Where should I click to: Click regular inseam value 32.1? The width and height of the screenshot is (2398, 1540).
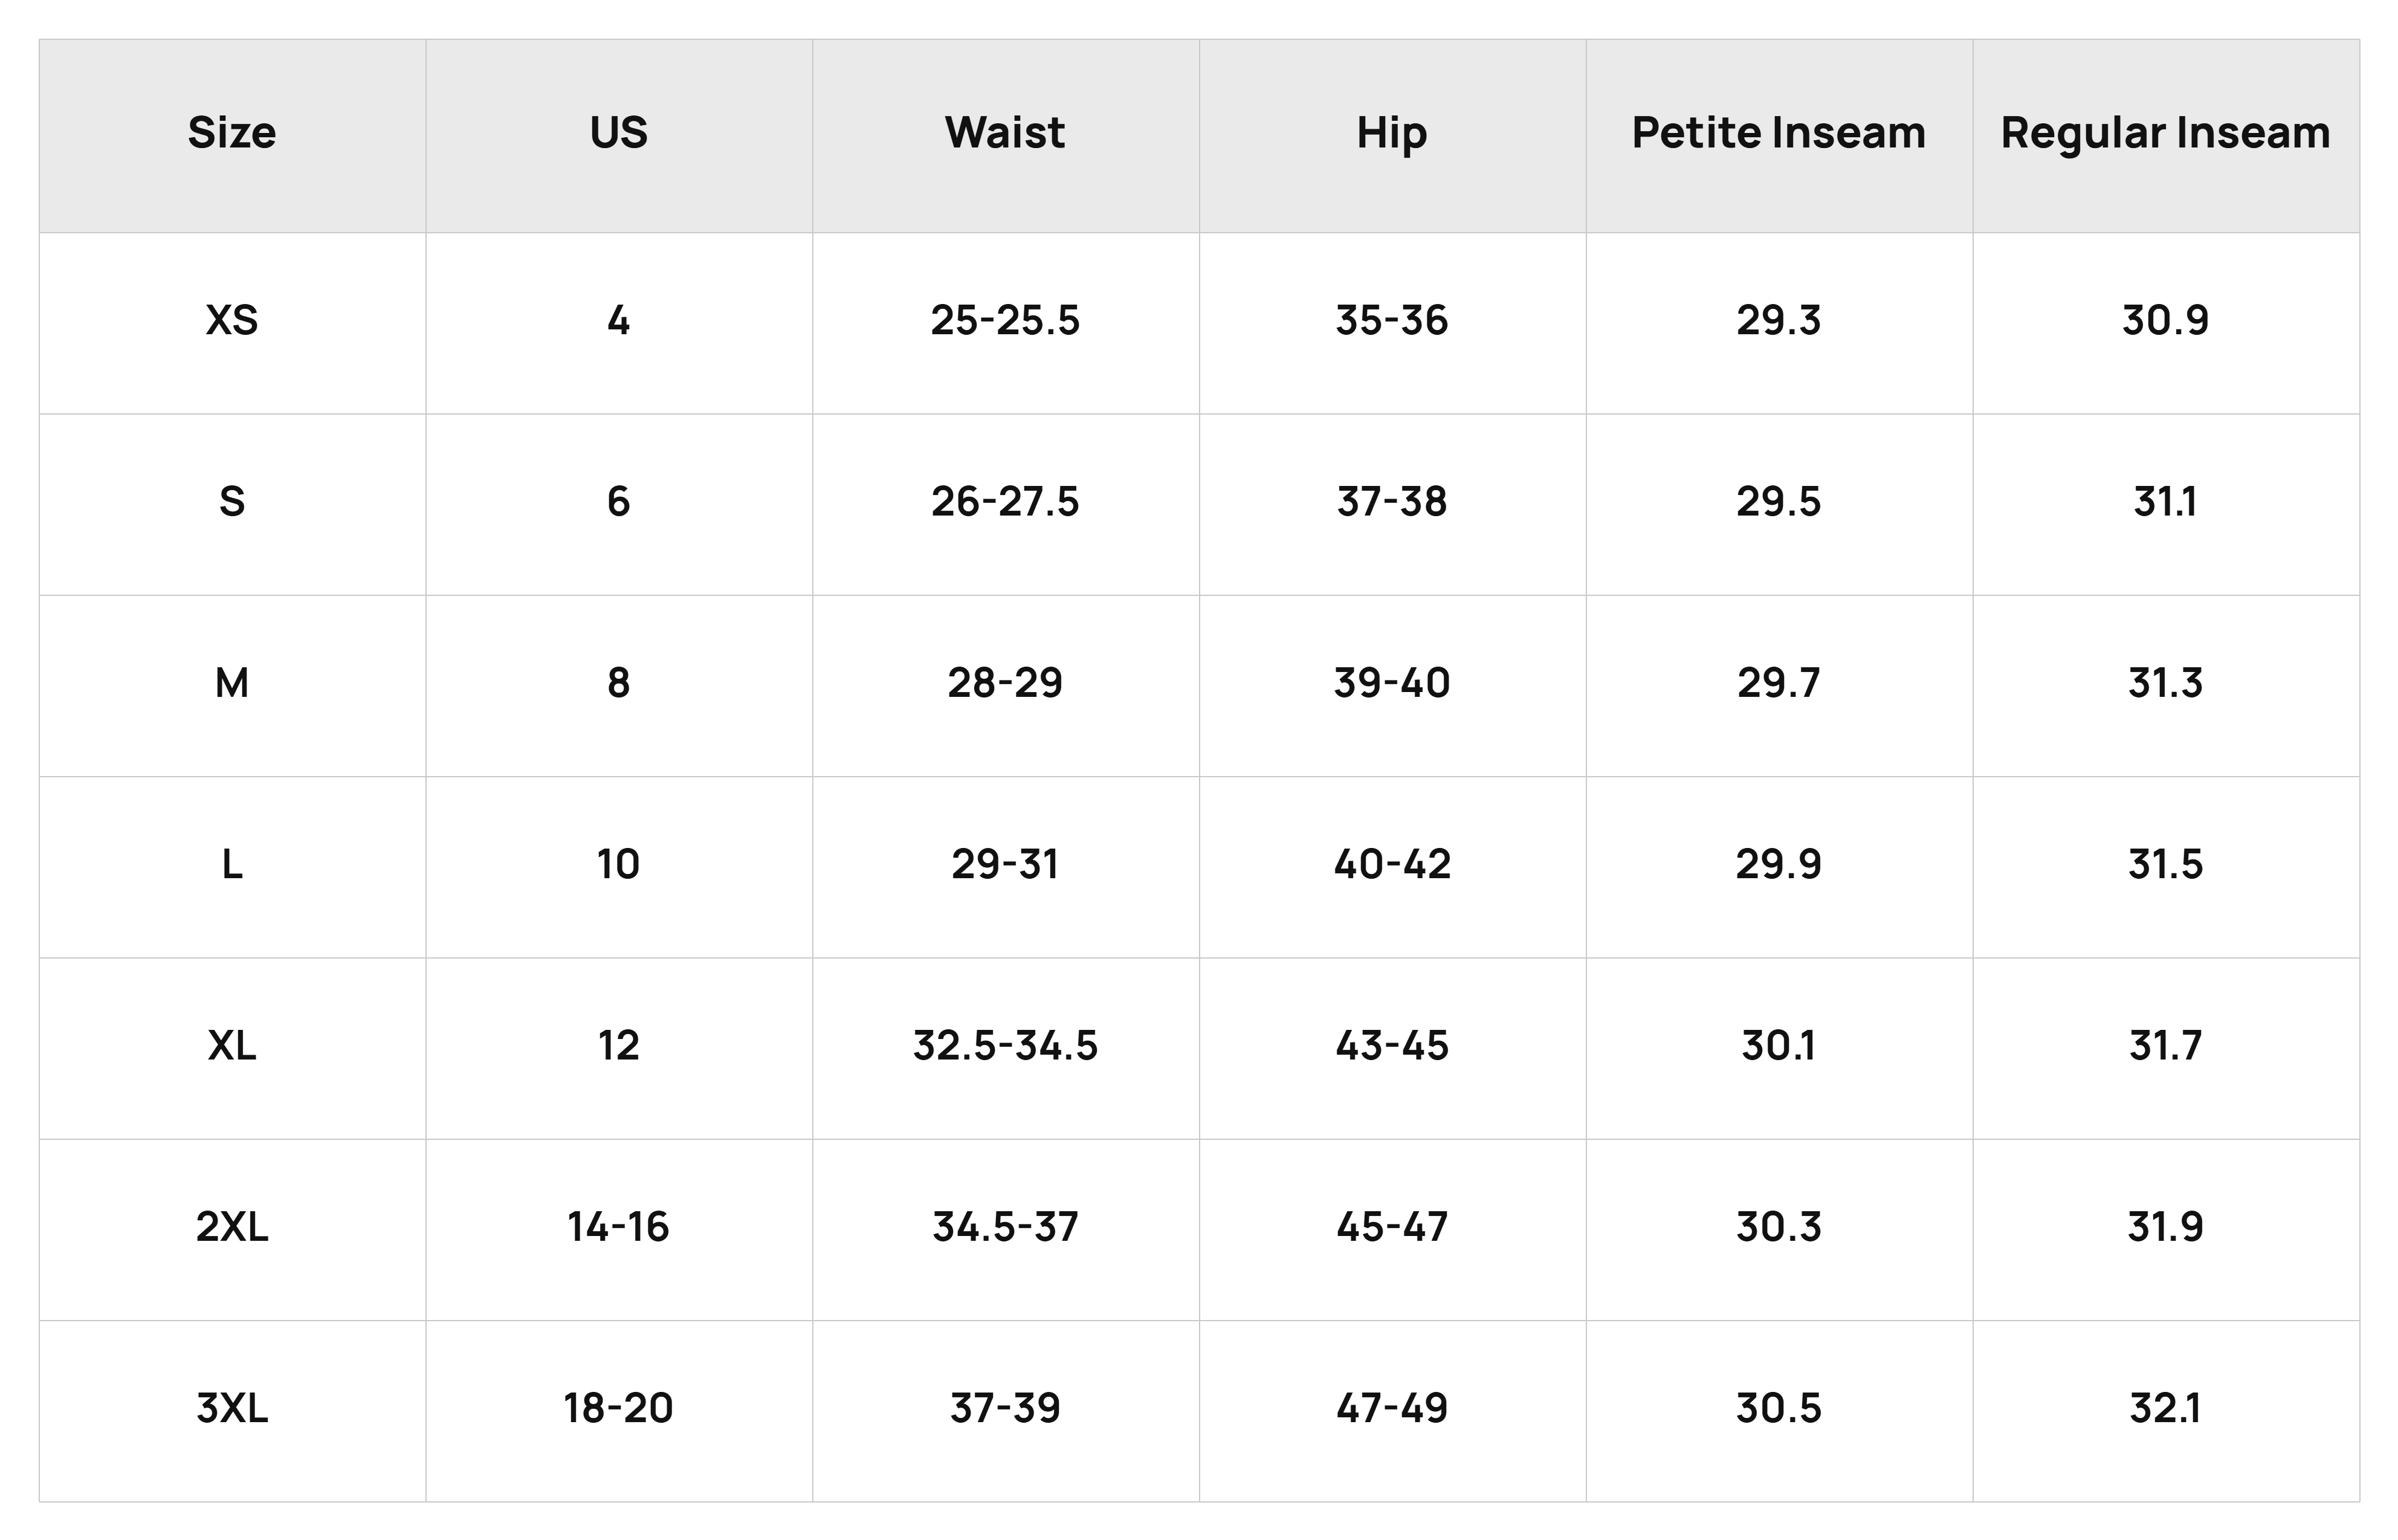(x=2165, y=1408)
